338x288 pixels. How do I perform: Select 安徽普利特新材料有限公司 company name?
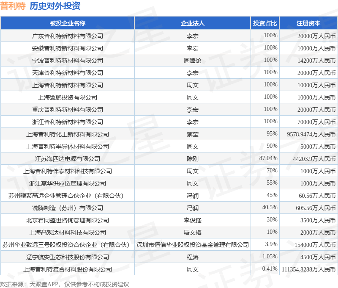[68, 48]
